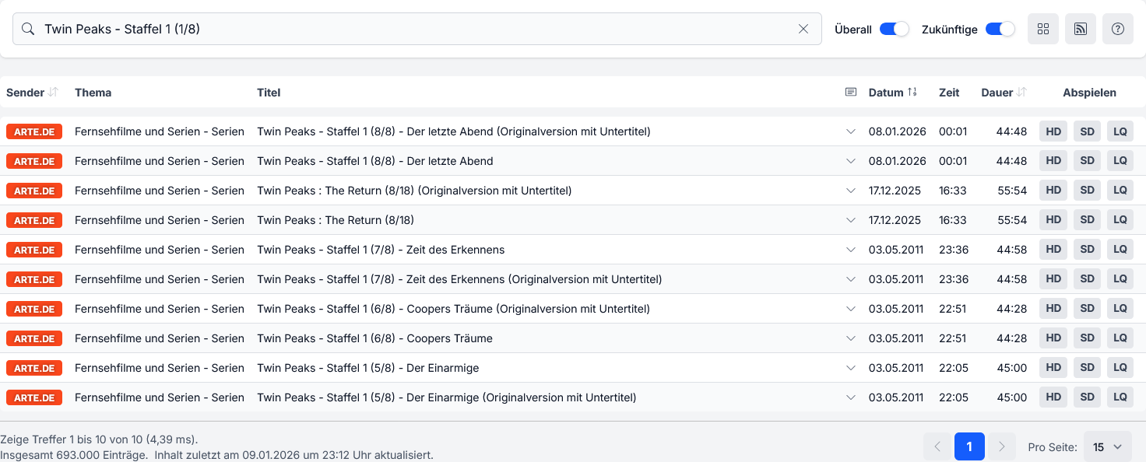The width and height of the screenshot is (1146, 462).
Task: Click the magnifier search icon
Action: pos(28,29)
